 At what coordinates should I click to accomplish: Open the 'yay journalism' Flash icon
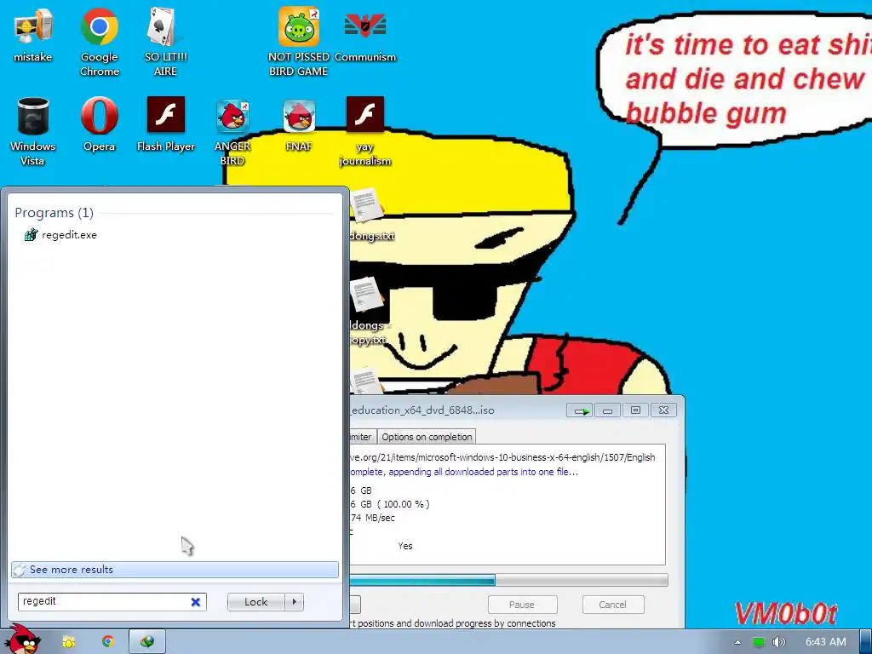tap(364, 132)
